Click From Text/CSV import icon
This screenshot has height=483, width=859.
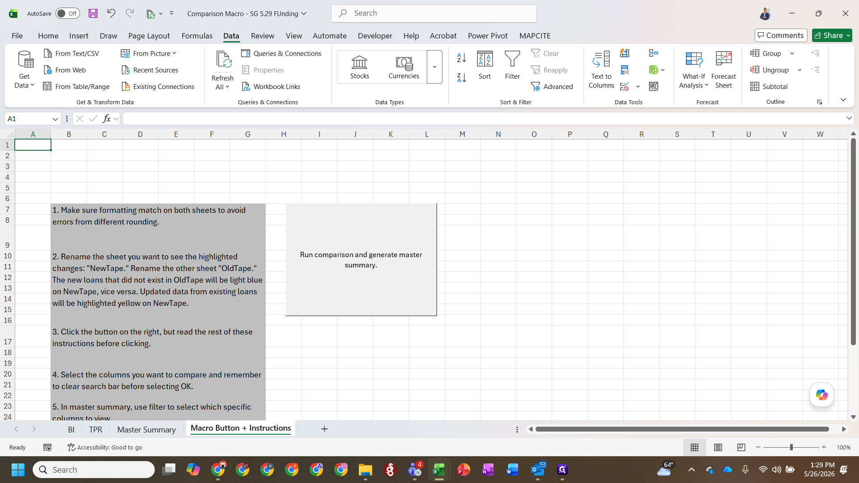[x=47, y=53]
